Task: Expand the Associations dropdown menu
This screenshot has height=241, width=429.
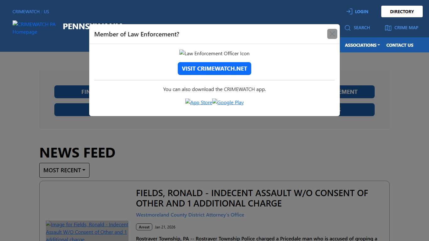Action: 362,45
